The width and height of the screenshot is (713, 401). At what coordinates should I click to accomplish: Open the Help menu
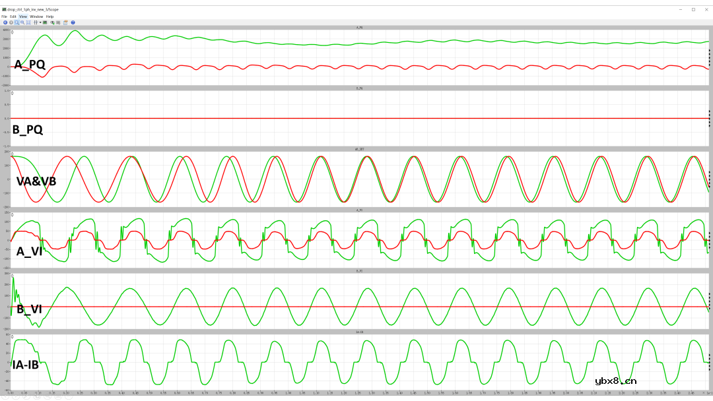point(50,16)
